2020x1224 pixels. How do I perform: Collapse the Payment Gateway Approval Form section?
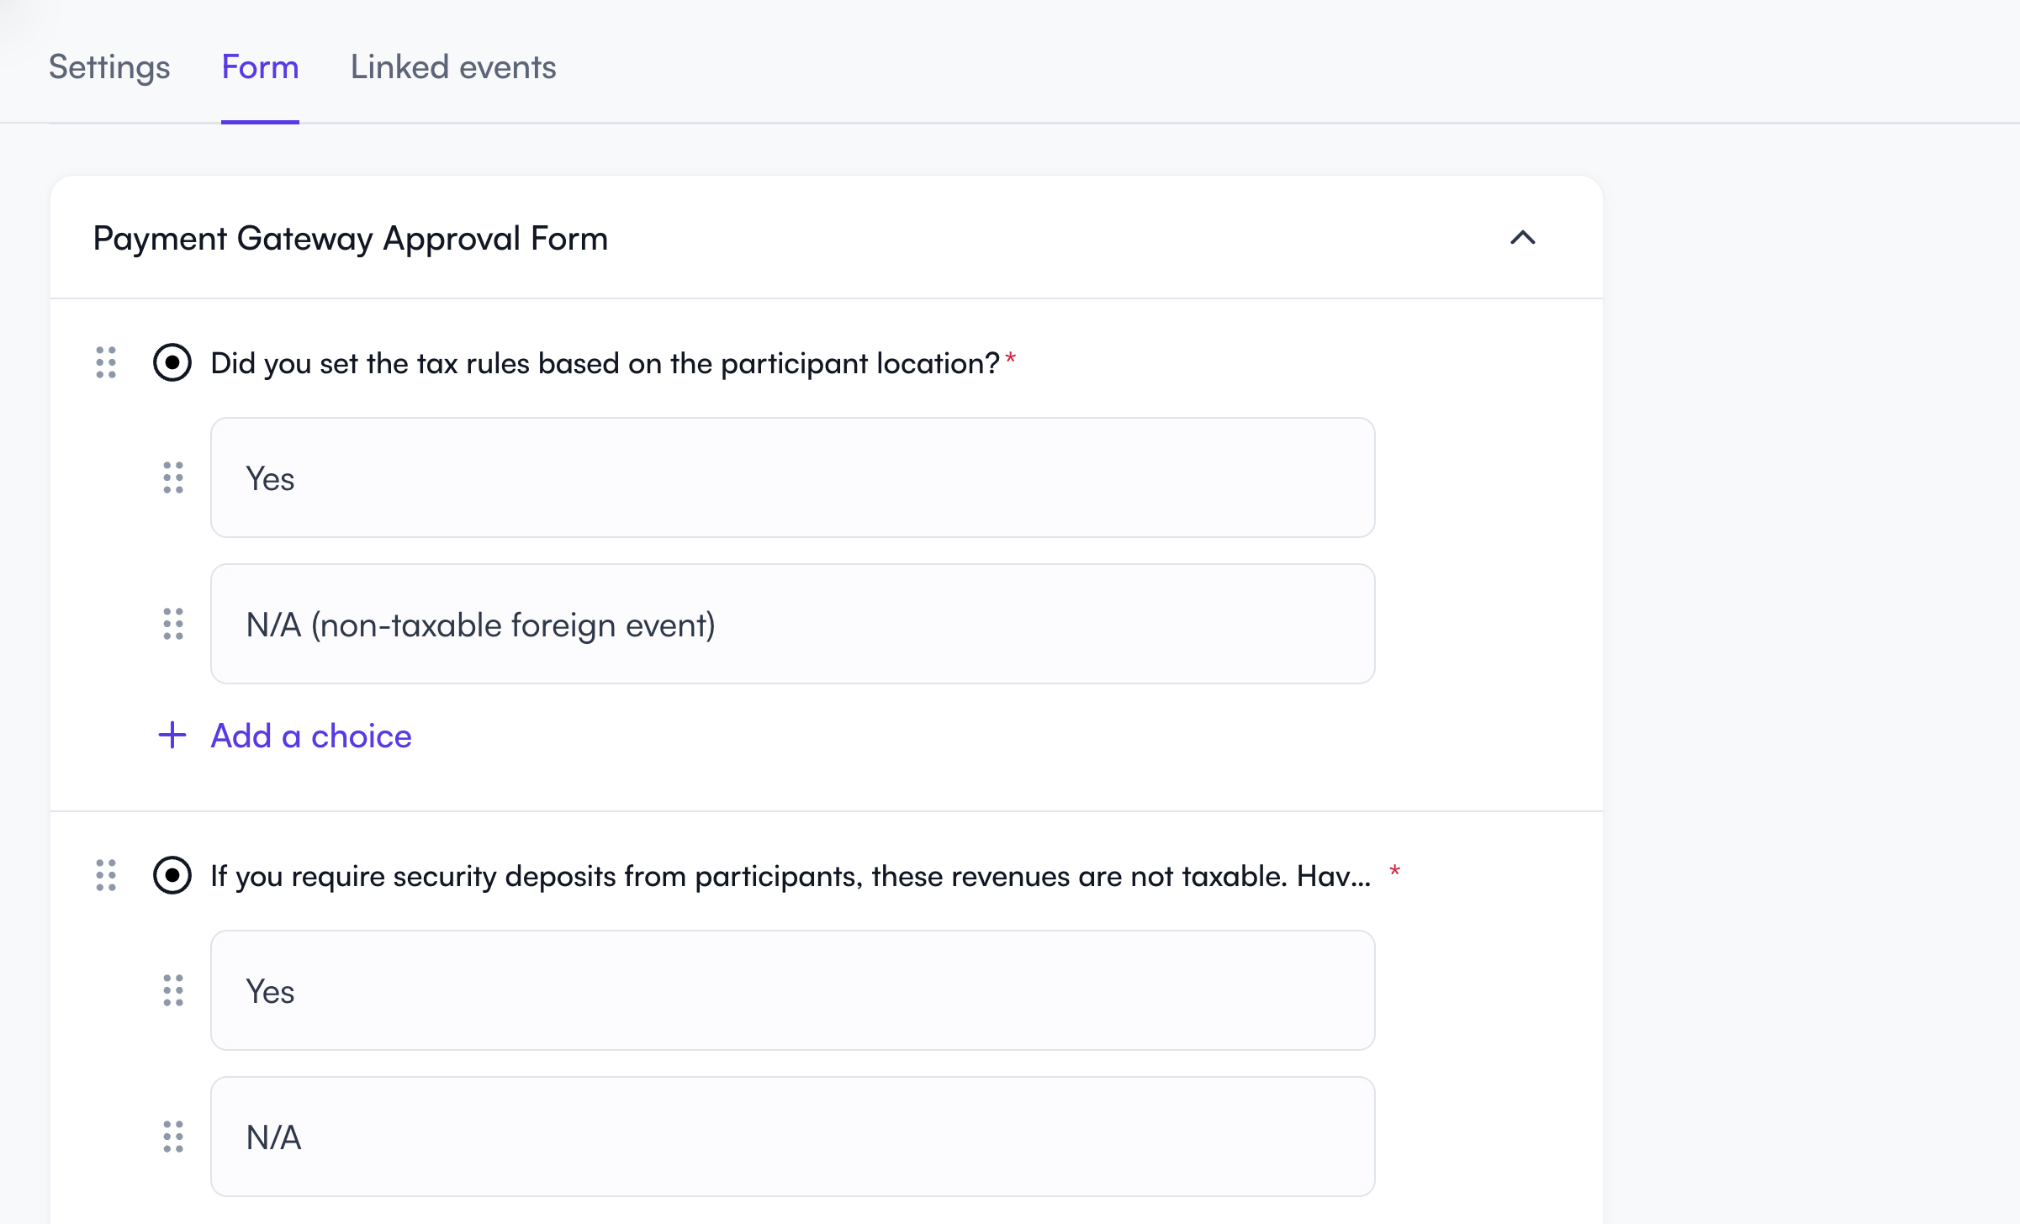pos(1525,239)
